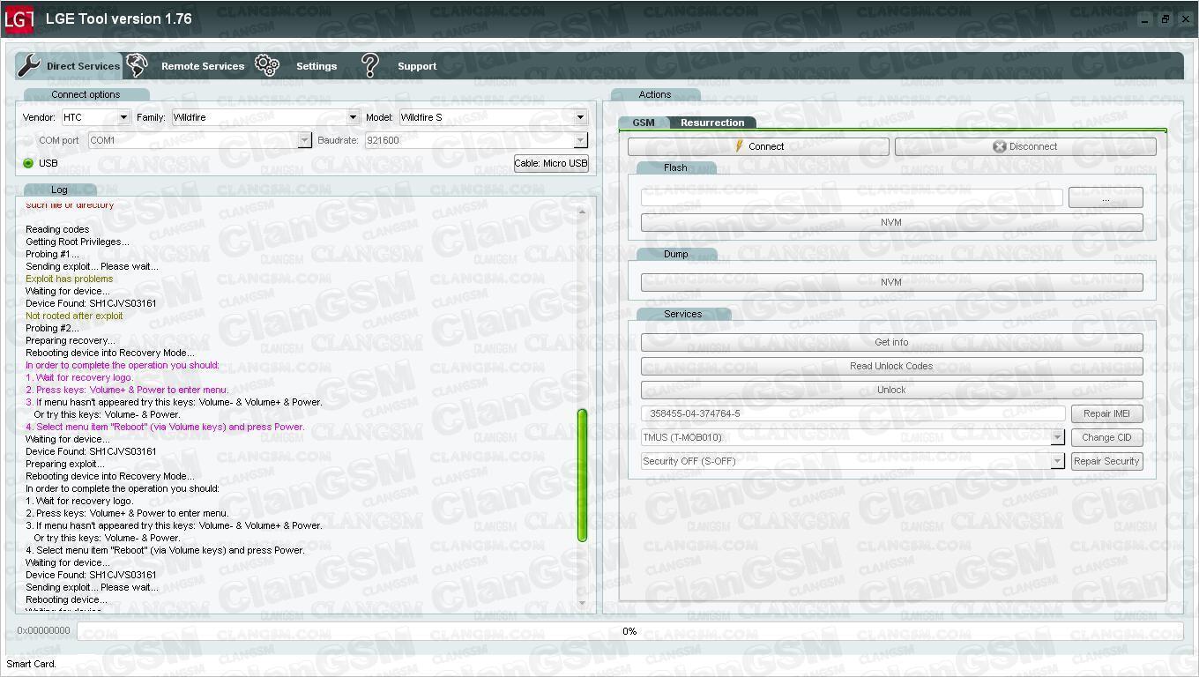Click the Disconnect button
1199x677 pixels.
coord(1025,146)
